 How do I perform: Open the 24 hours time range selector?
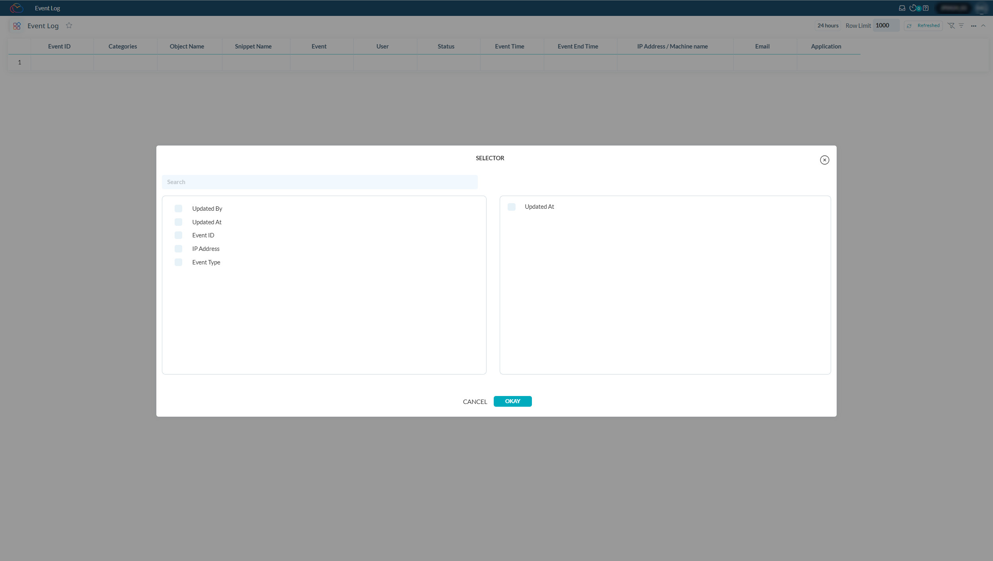coord(827,25)
